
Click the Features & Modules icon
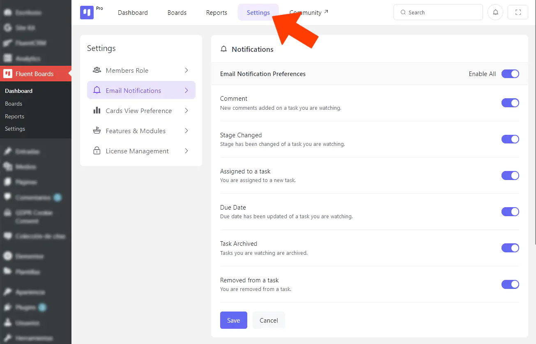click(97, 131)
